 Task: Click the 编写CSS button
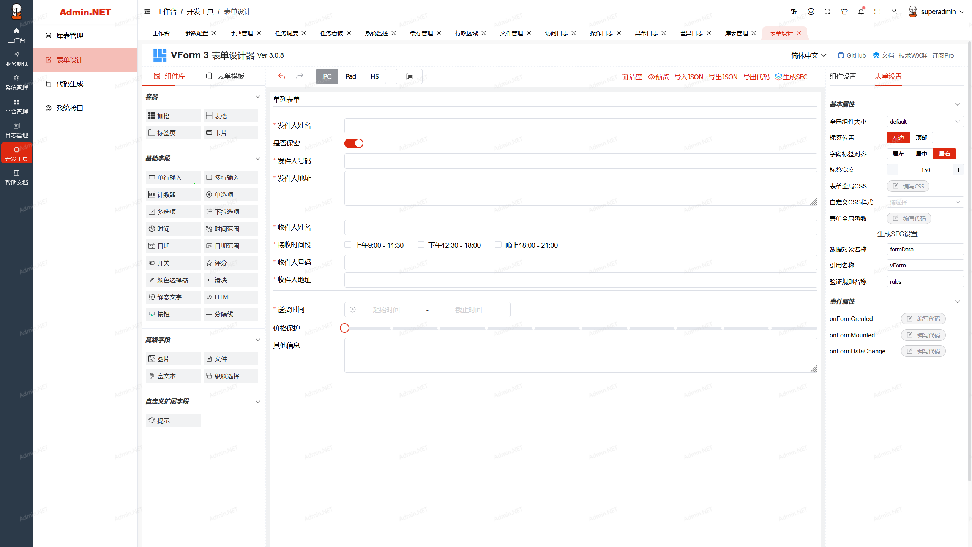point(908,186)
